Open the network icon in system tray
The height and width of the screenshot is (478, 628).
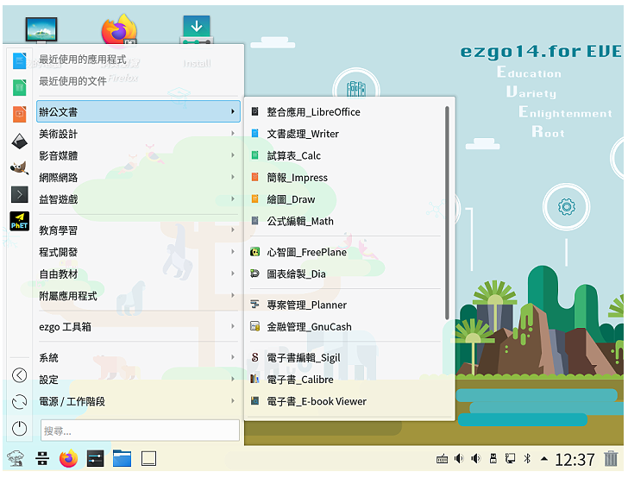tap(511, 458)
